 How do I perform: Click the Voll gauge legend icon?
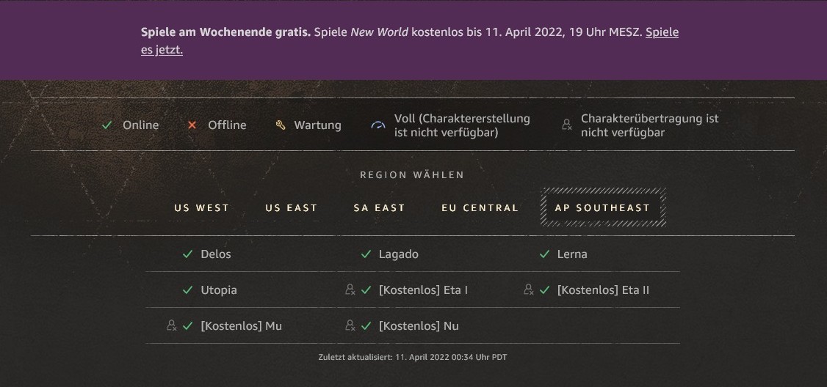(378, 125)
